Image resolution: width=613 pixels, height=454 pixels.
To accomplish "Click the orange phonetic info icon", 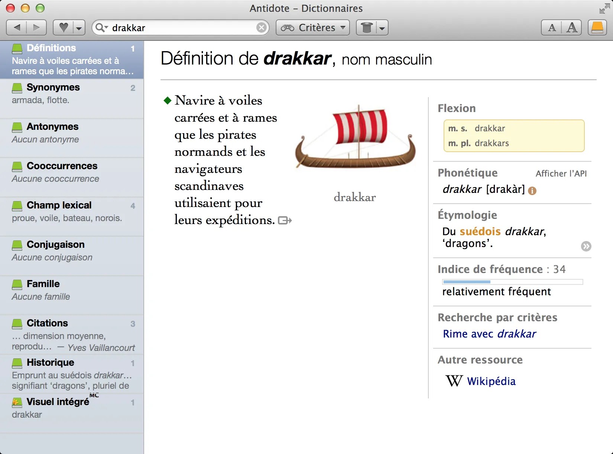I will coord(532,191).
